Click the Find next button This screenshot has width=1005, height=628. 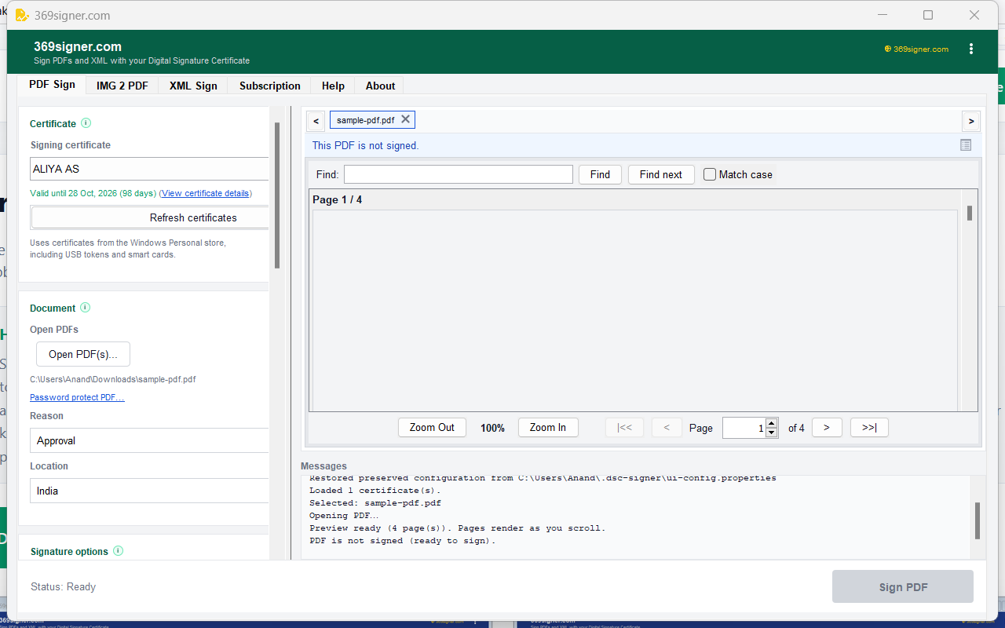coord(661,174)
